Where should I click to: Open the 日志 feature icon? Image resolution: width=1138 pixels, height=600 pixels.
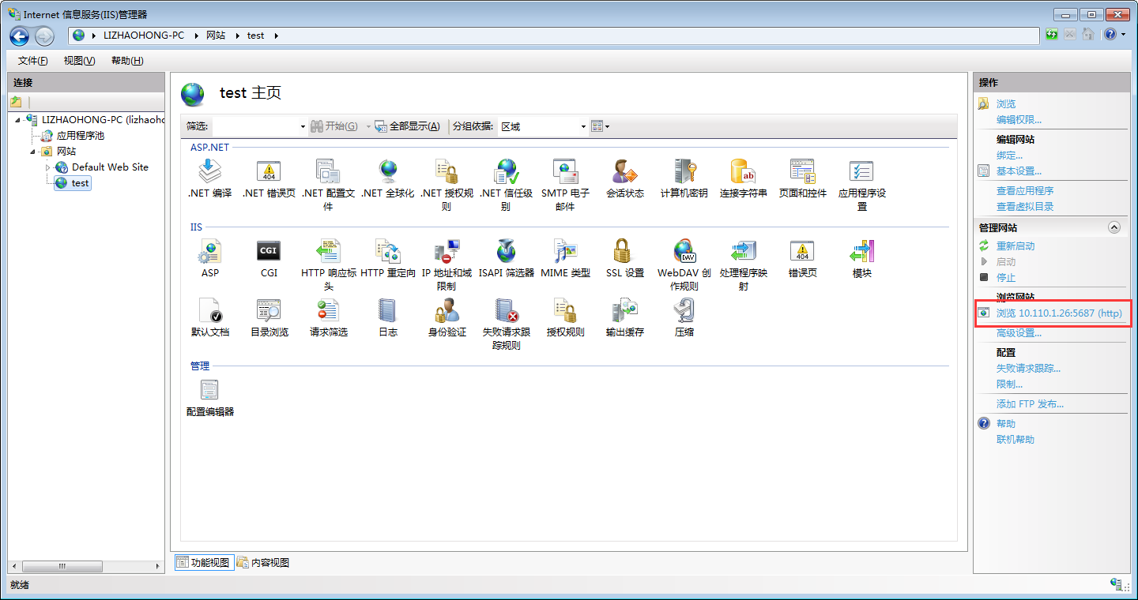pos(387,310)
